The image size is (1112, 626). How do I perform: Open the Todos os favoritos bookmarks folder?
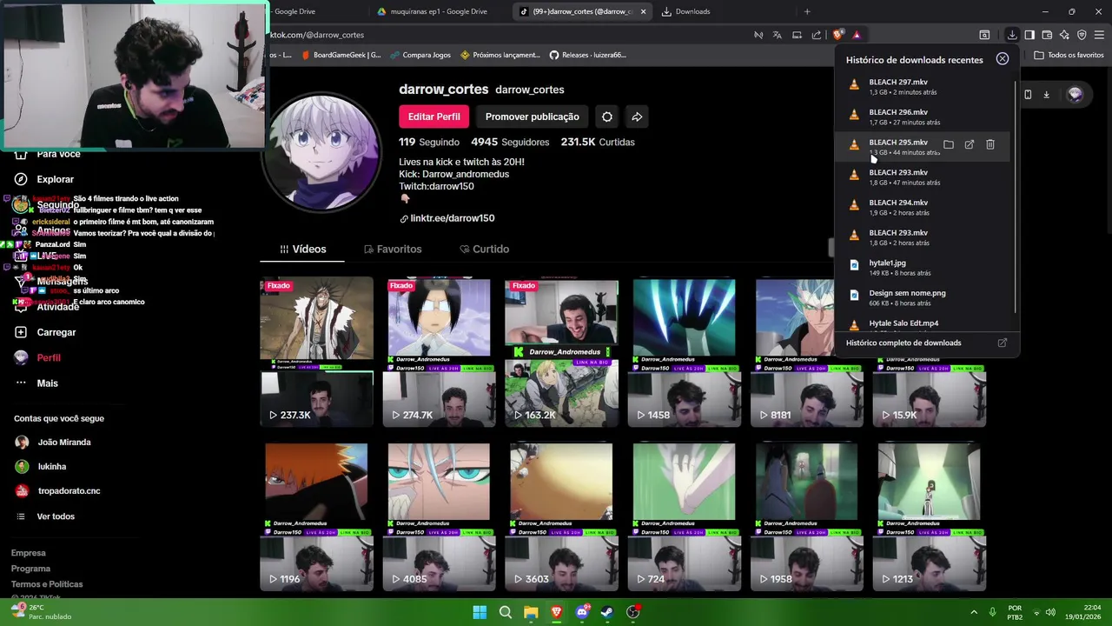[x=1069, y=55]
